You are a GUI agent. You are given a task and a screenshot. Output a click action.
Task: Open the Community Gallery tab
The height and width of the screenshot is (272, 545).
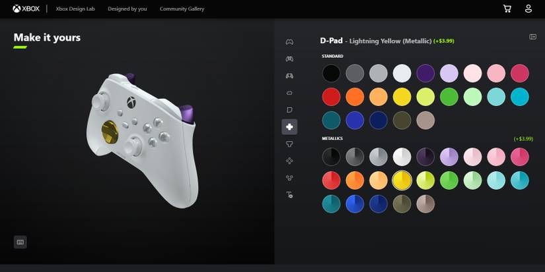182,9
